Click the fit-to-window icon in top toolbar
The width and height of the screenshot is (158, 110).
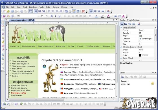44,11
